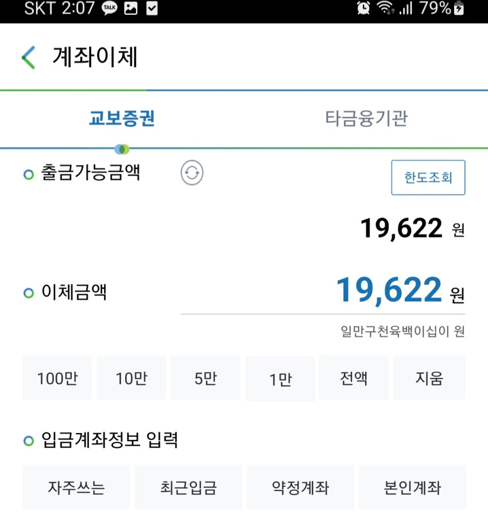Screen dimensions: 488x514
Task: Tap the battery charging icon
Action: pyautogui.click(x=459, y=8)
